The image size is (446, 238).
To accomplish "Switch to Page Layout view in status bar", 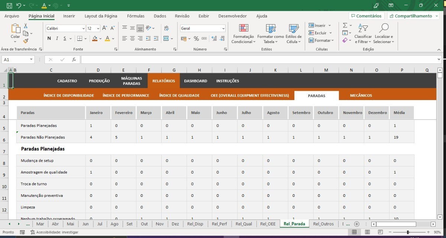I will [367, 232].
